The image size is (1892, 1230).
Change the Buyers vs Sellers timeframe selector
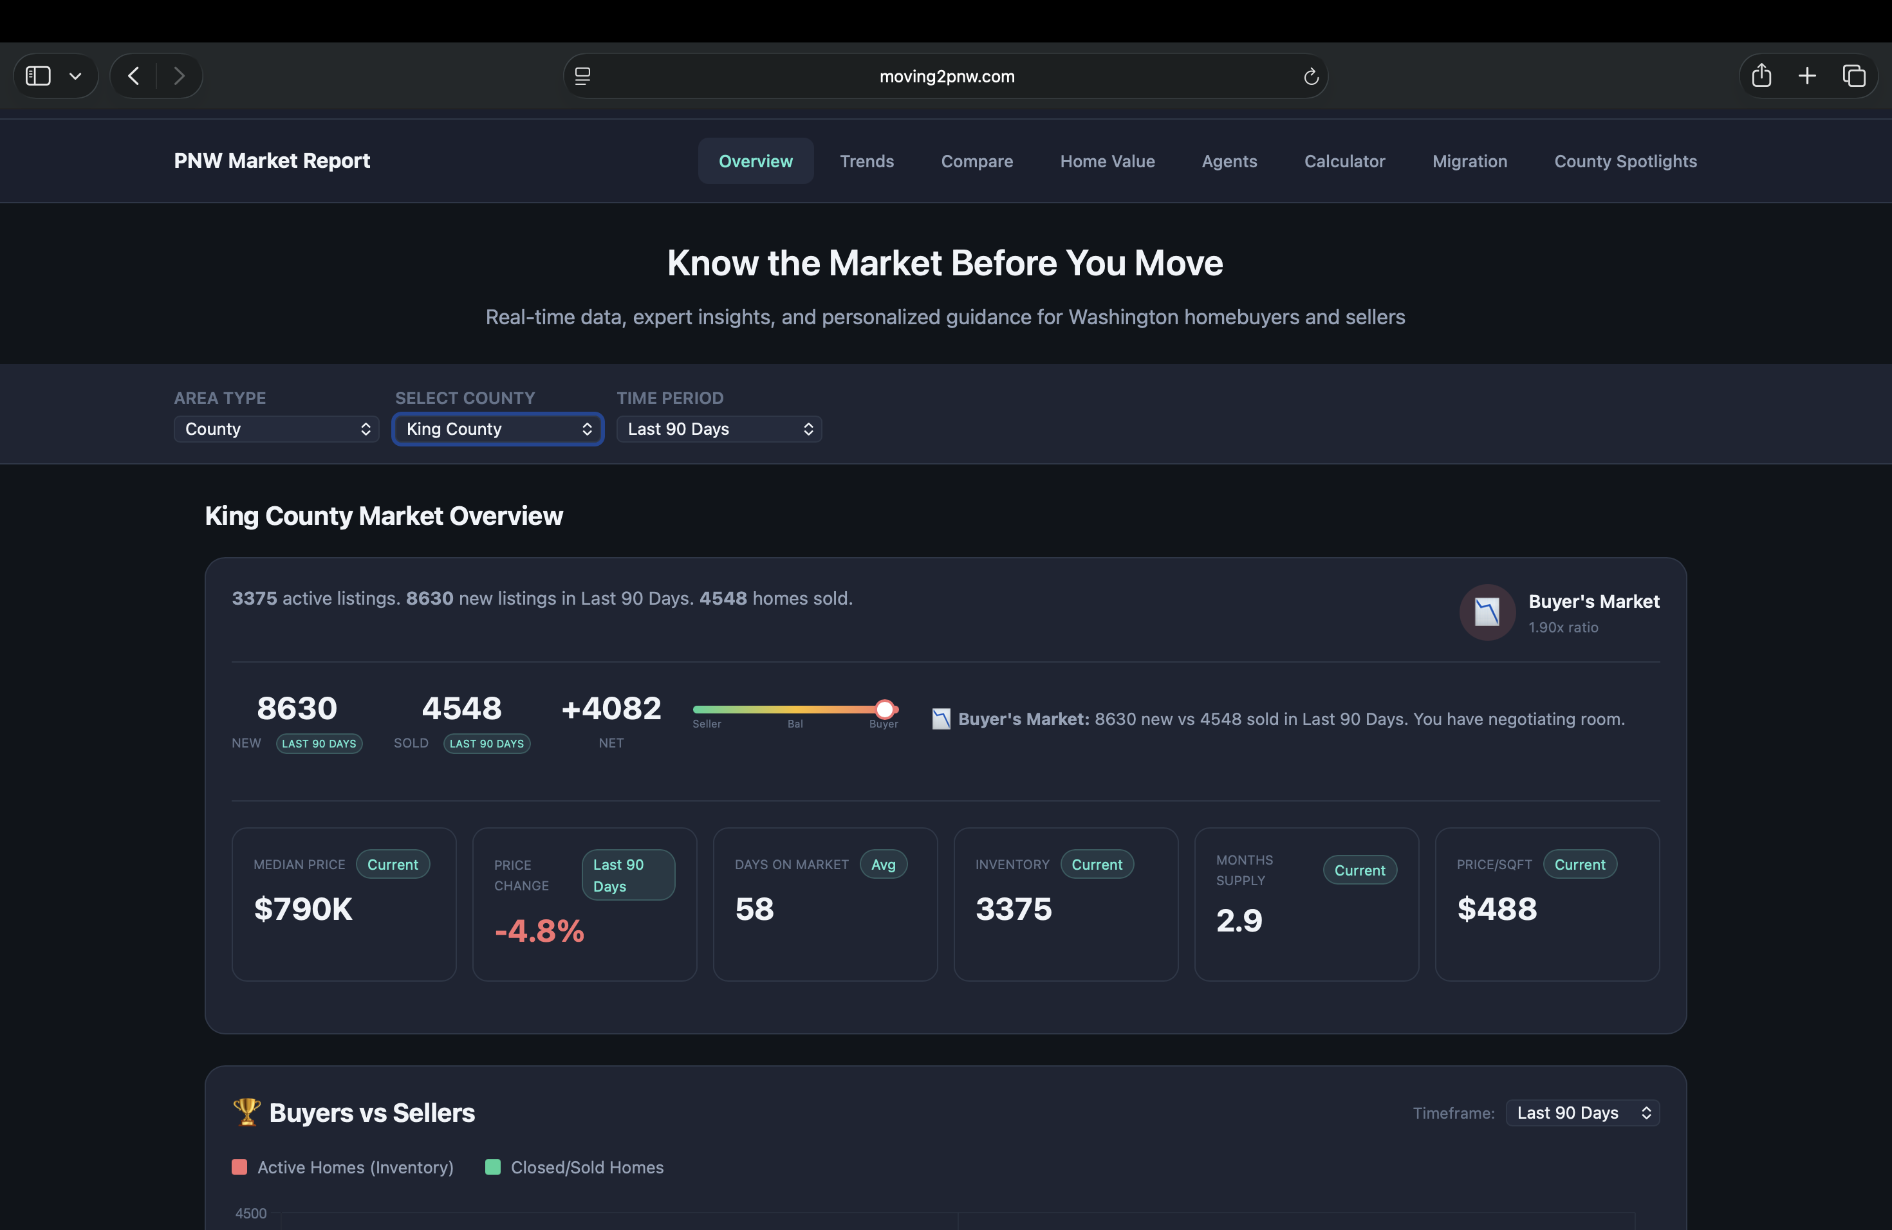click(1582, 1112)
